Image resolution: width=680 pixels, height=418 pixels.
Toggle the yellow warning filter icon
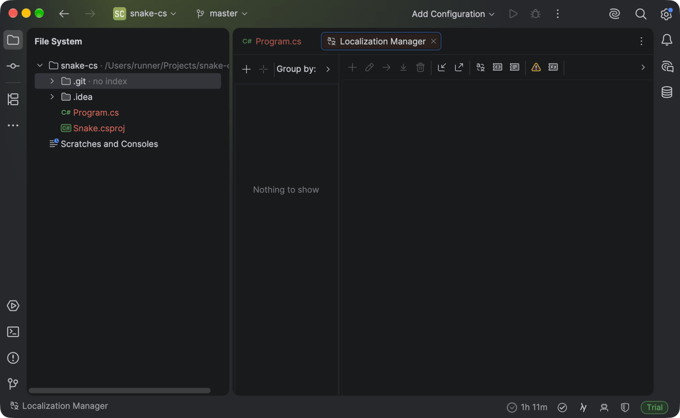click(536, 67)
